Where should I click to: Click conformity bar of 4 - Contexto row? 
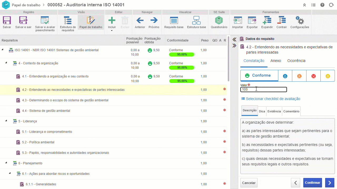[x=182, y=68]
